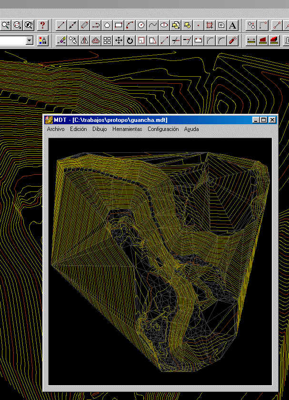The image size is (289, 400).
Task: Click the Make block icon
Action: [x=187, y=25]
